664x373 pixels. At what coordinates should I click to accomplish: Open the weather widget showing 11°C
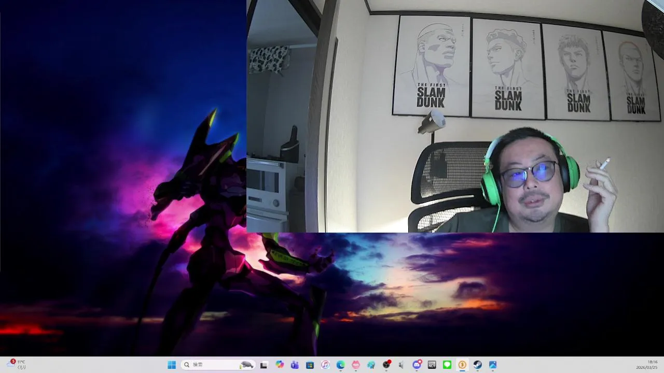16,365
